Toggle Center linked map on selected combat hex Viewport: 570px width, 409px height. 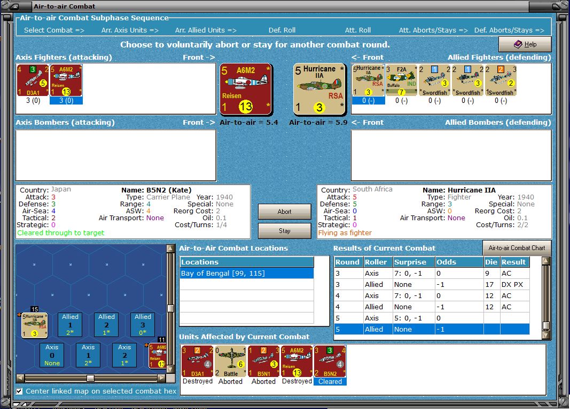coord(19,391)
